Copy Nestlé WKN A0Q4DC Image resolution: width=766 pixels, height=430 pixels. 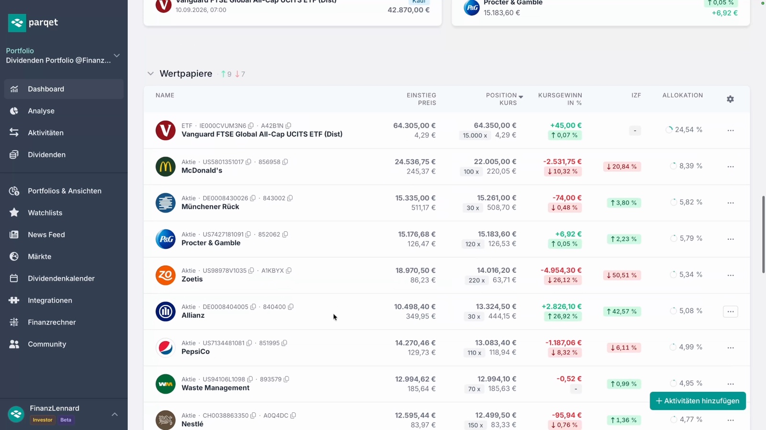[x=293, y=416]
